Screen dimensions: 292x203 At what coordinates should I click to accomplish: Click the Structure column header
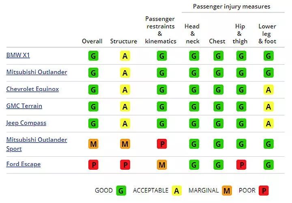click(124, 41)
